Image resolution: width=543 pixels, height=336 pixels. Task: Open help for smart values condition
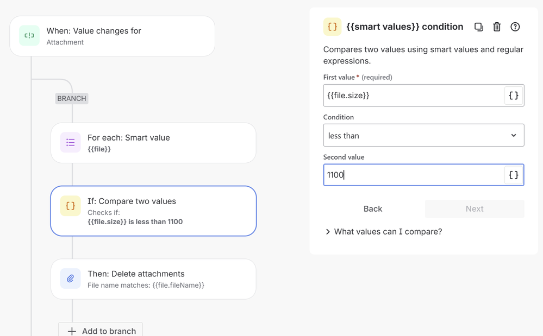(515, 27)
